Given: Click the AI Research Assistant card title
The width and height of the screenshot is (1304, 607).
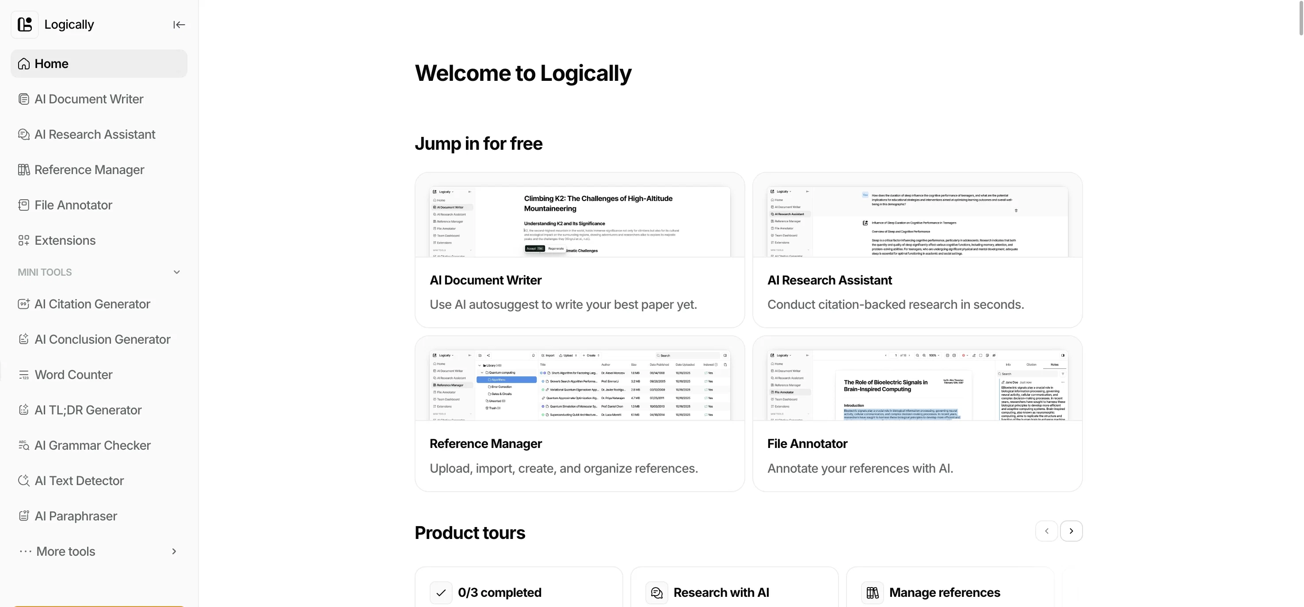Looking at the screenshot, I should pos(830,280).
